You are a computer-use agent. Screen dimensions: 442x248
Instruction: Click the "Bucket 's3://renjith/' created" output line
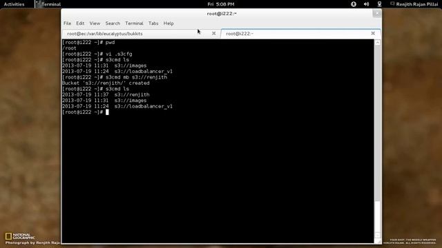(106, 83)
